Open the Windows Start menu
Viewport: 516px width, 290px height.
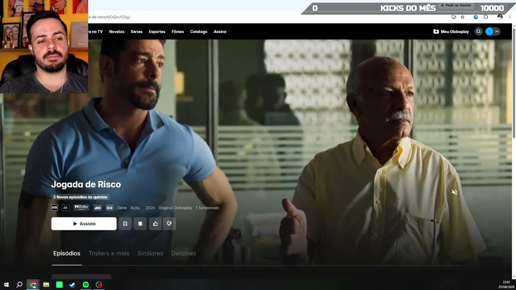tap(6, 285)
